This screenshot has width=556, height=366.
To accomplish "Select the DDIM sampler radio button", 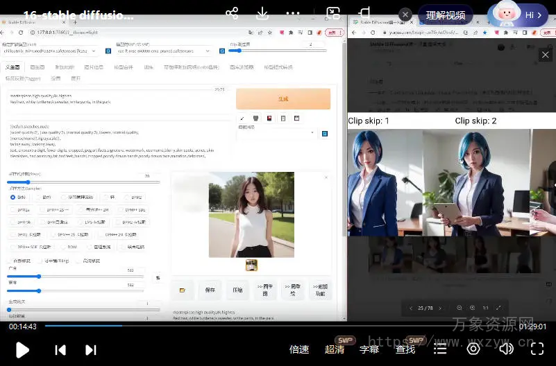I will point(64,247).
